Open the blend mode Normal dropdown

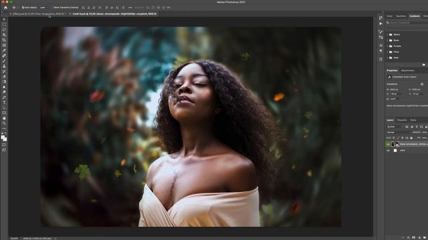coord(399,132)
